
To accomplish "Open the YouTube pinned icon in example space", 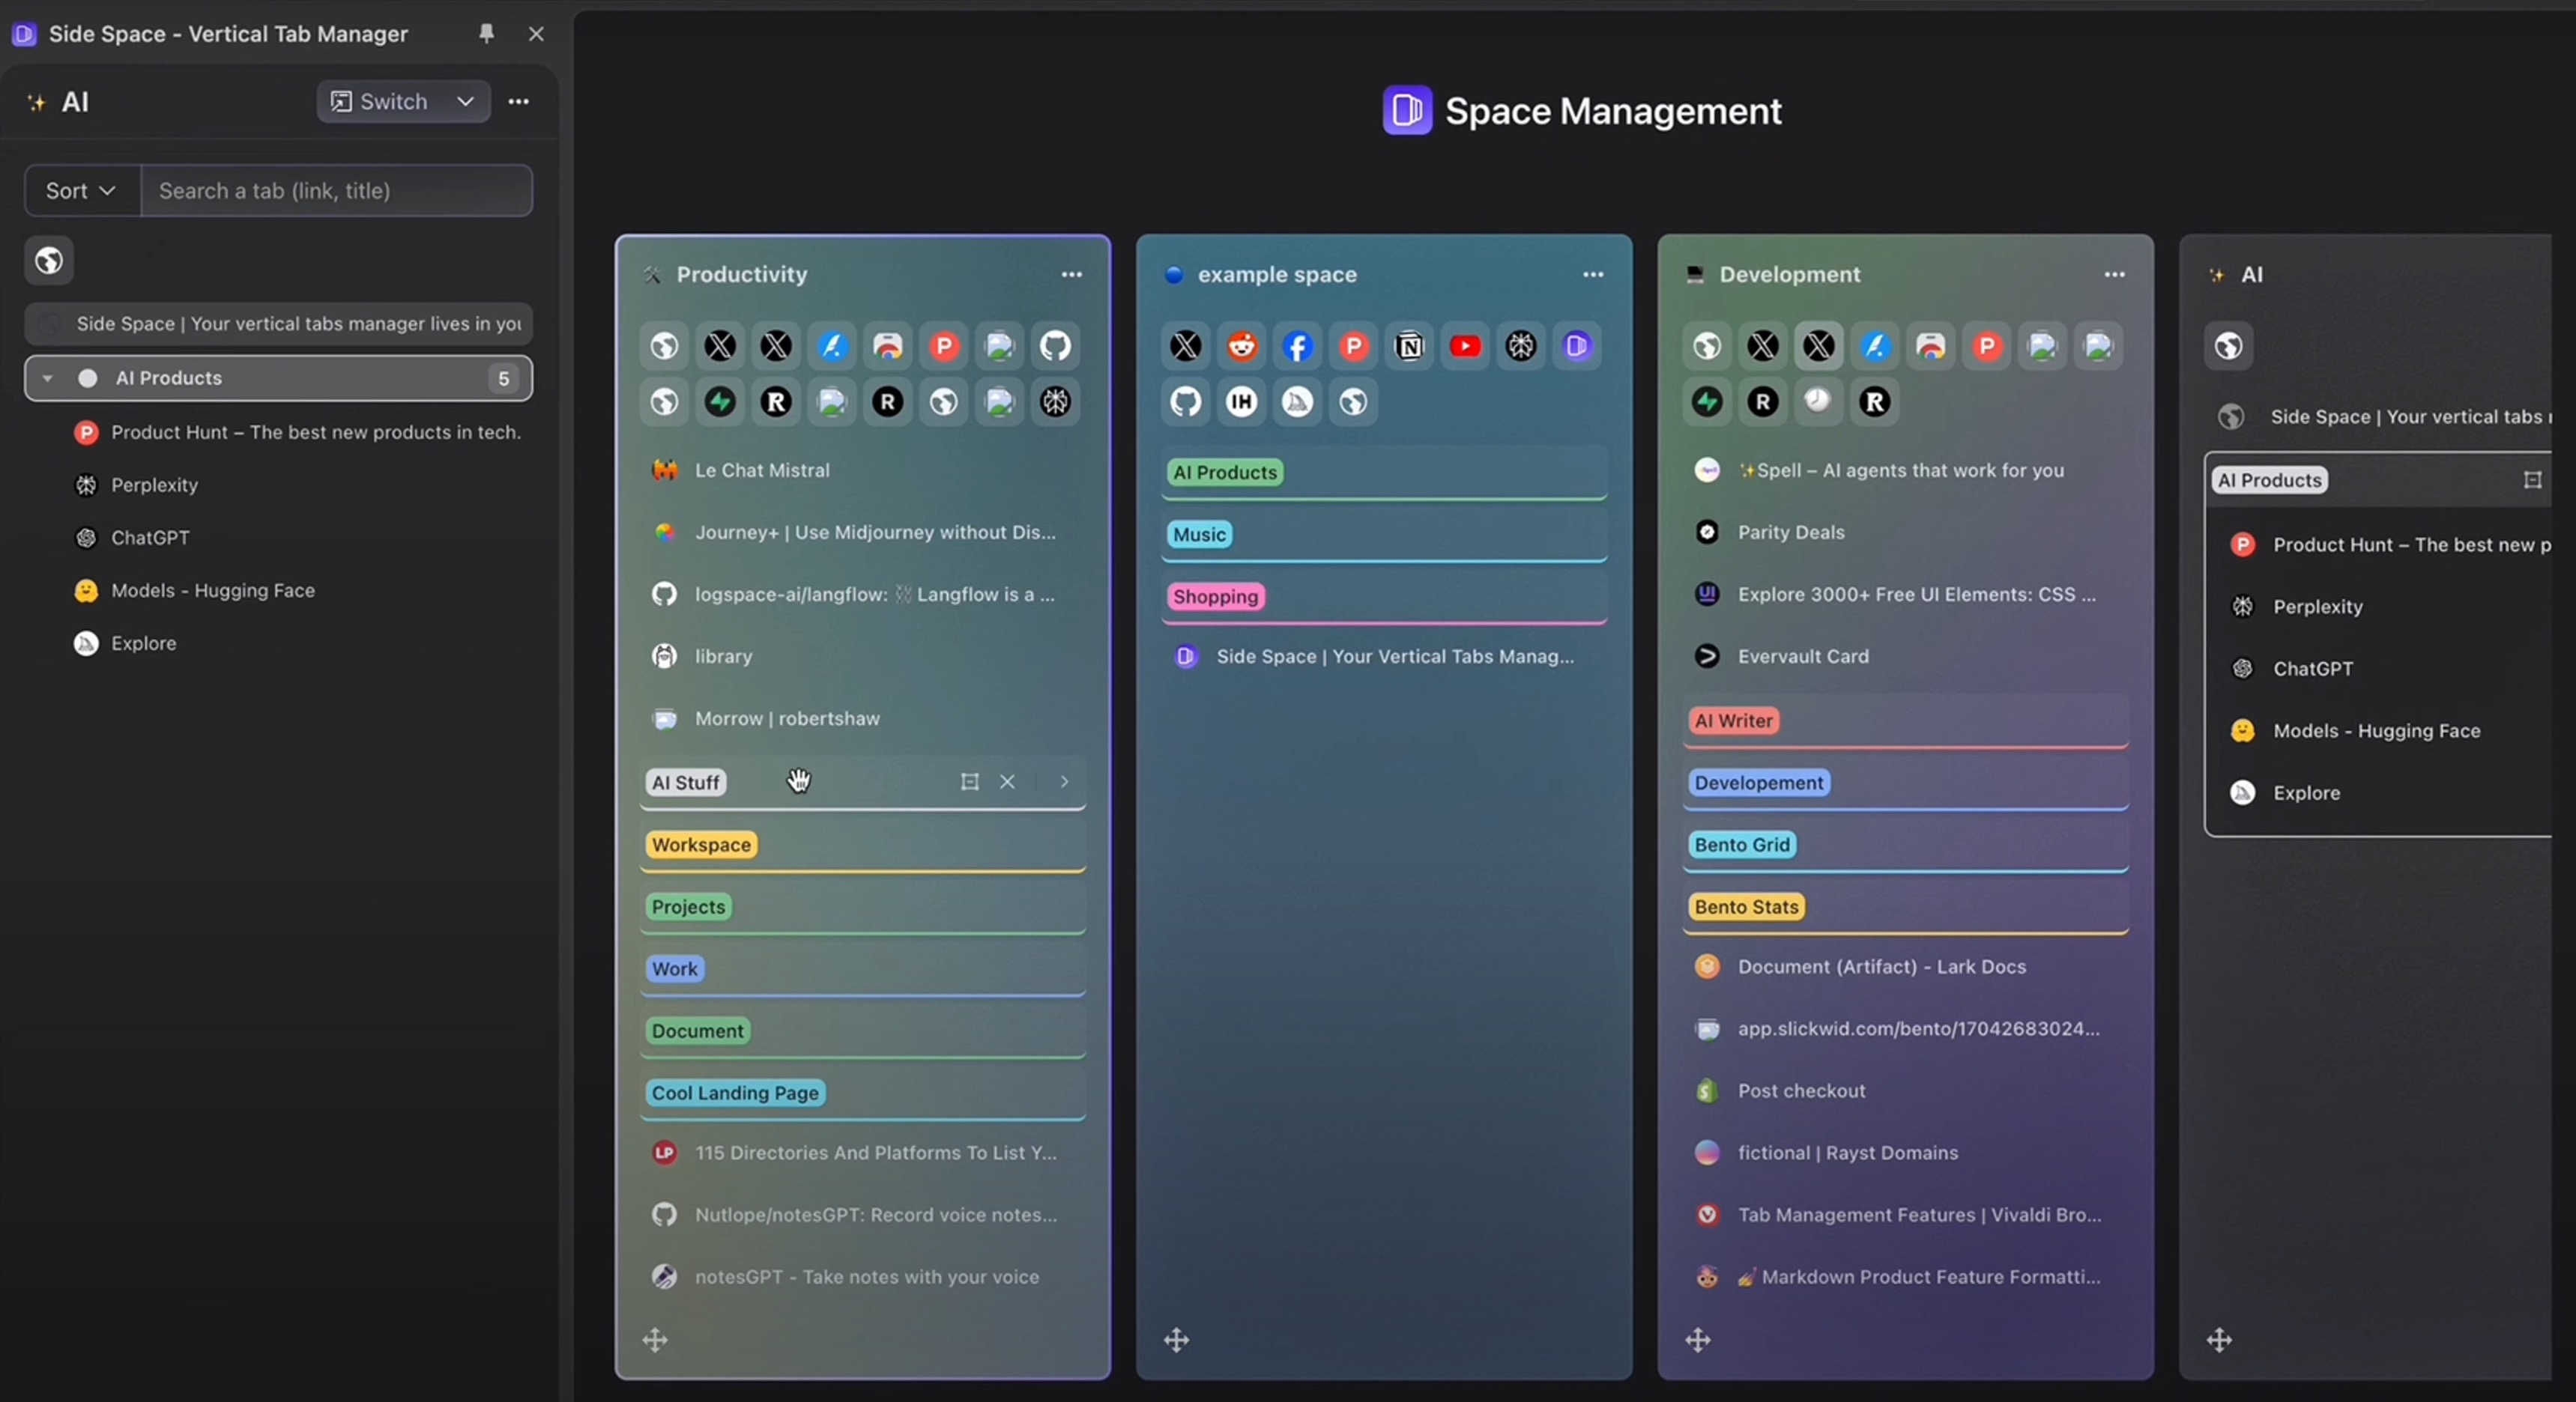I will click(x=1465, y=346).
